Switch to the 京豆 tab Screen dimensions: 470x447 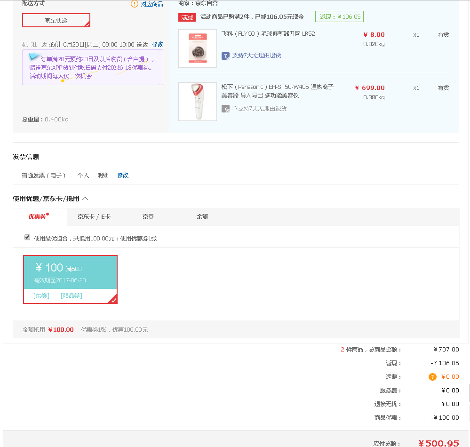click(148, 216)
